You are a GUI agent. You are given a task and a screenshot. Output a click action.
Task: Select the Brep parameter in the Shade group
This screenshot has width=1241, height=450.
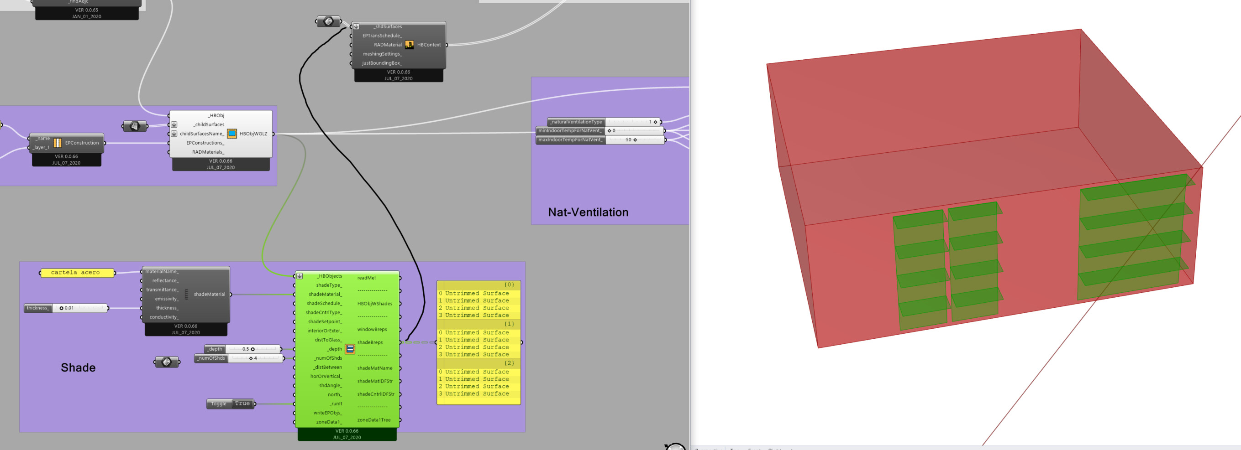point(167,362)
